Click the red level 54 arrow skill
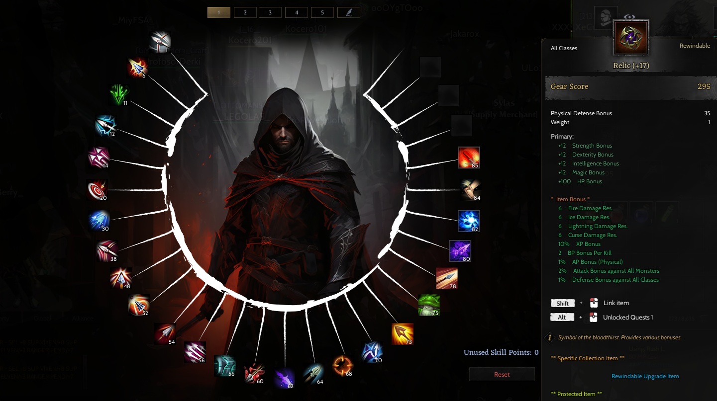Image resolution: width=717 pixels, height=401 pixels. (165, 334)
